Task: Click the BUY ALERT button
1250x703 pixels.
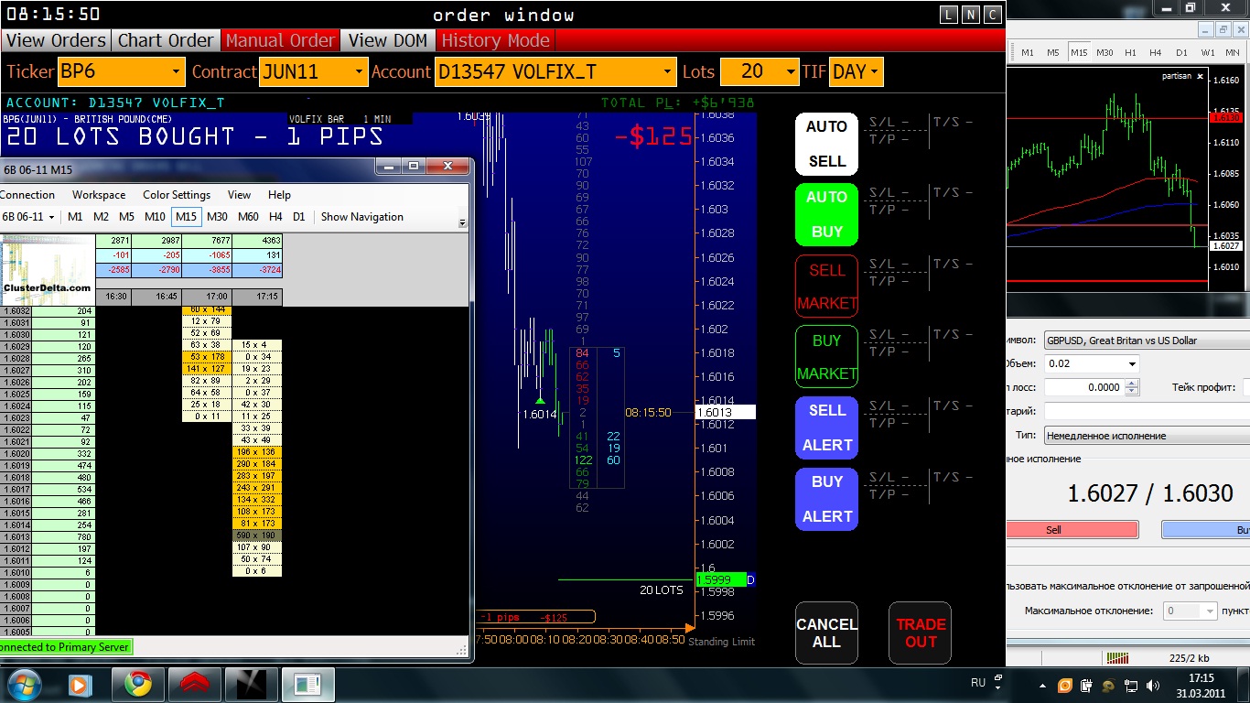Action: 826,499
